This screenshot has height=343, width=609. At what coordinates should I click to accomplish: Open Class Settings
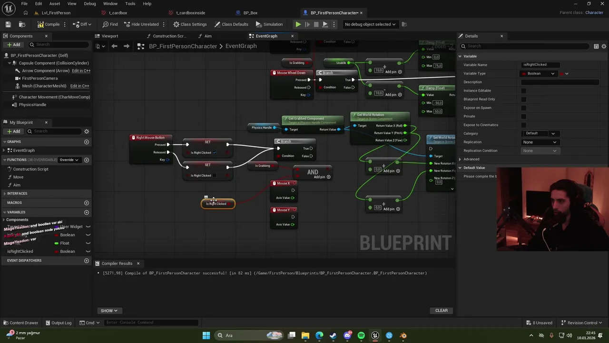(190, 24)
